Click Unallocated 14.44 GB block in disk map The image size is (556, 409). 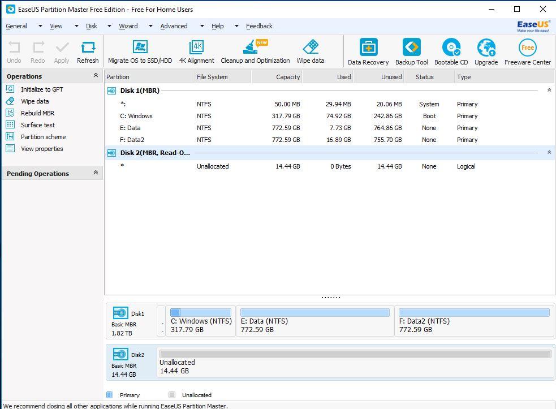coord(355,362)
